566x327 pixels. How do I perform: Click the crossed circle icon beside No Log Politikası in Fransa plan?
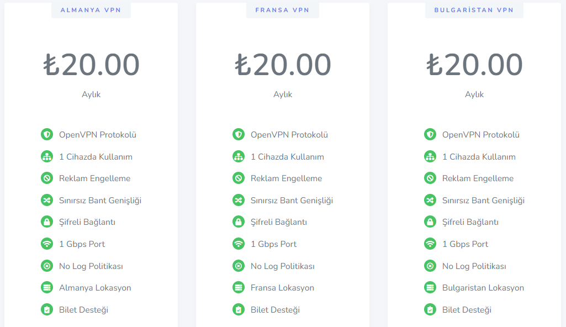(239, 266)
